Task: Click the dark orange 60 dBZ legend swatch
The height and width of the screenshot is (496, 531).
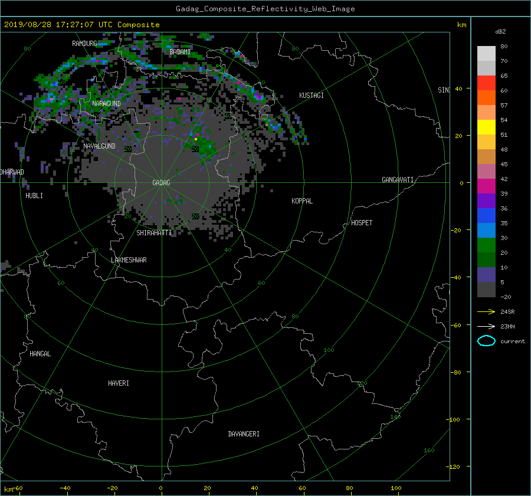Action: [486, 98]
